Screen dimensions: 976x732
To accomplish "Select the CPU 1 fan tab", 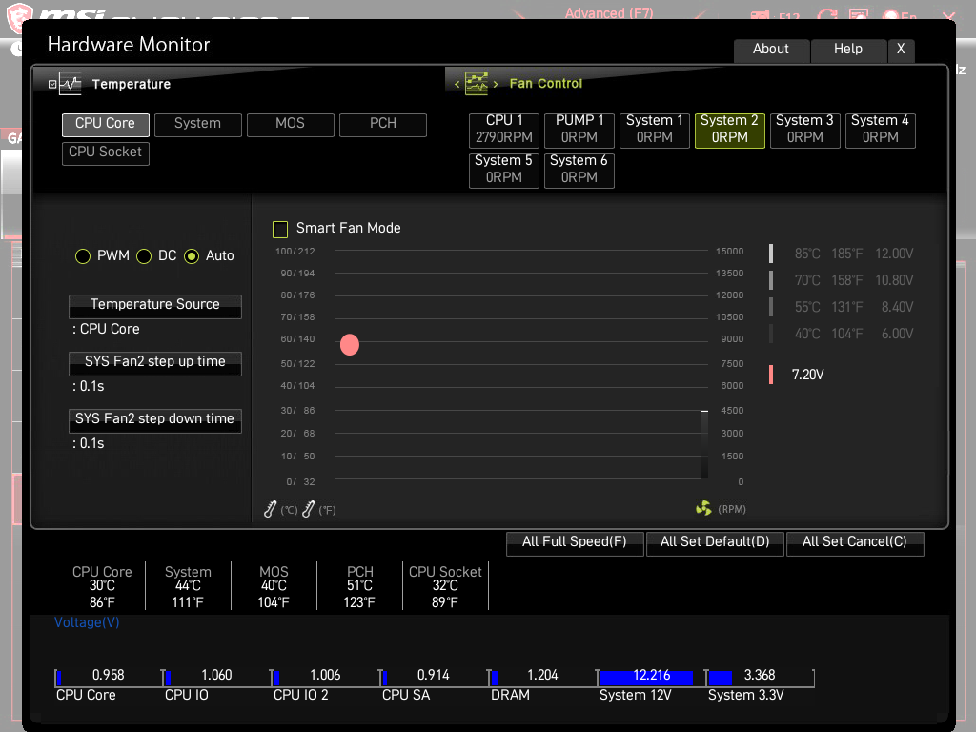I will click(503, 130).
